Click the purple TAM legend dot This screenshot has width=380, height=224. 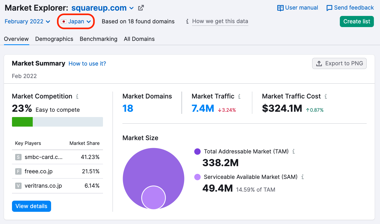click(197, 152)
